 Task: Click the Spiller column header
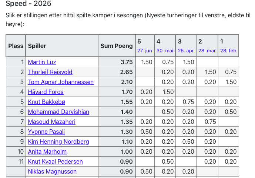tap(37, 46)
